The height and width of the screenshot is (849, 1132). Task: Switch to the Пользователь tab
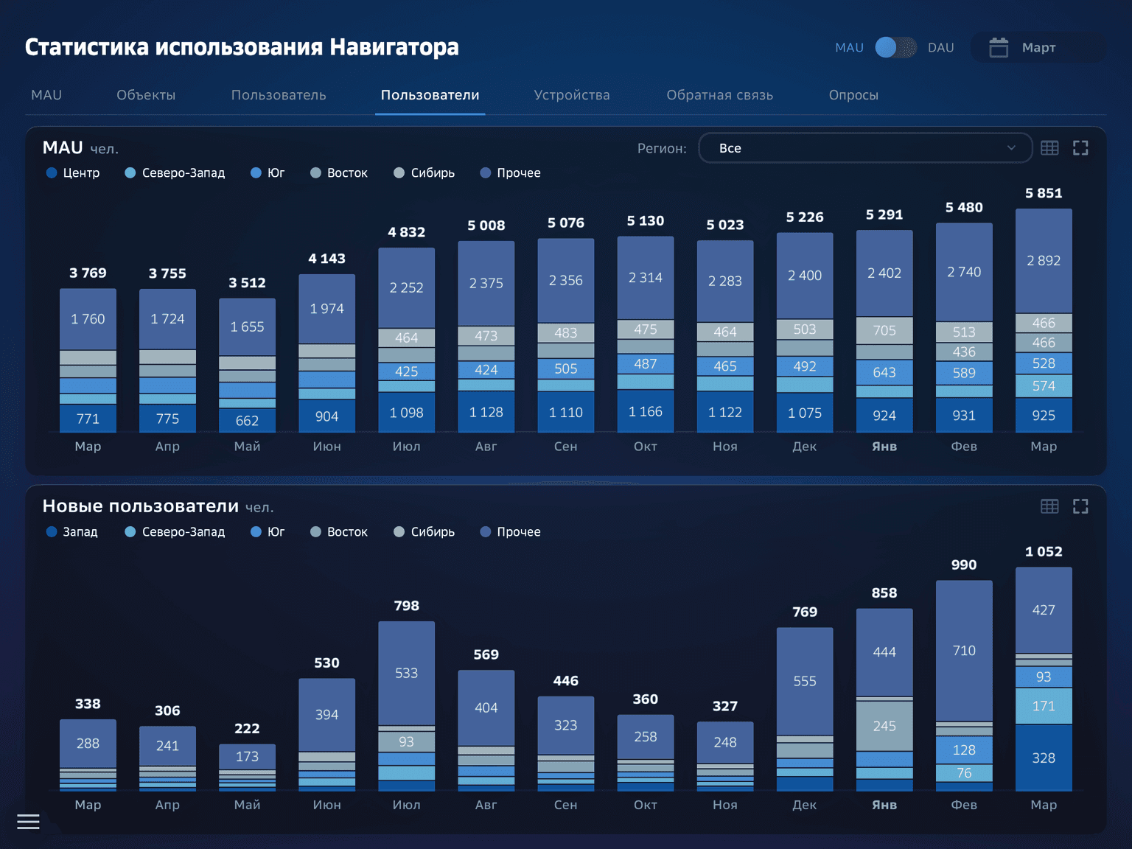click(279, 95)
